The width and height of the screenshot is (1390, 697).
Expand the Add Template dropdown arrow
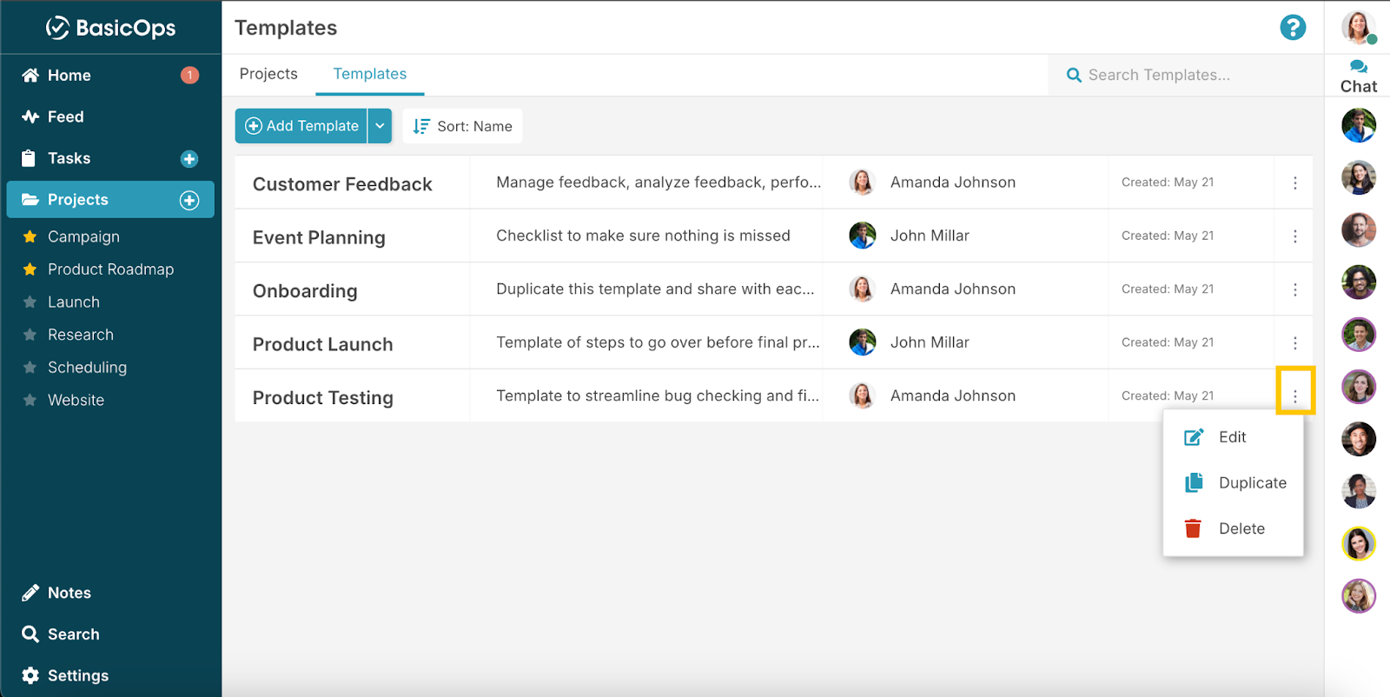pyautogui.click(x=380, y=126)
